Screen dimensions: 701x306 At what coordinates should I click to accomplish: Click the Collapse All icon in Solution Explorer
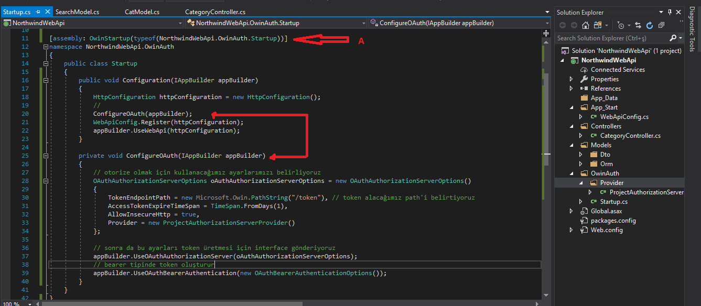(661, 25)
